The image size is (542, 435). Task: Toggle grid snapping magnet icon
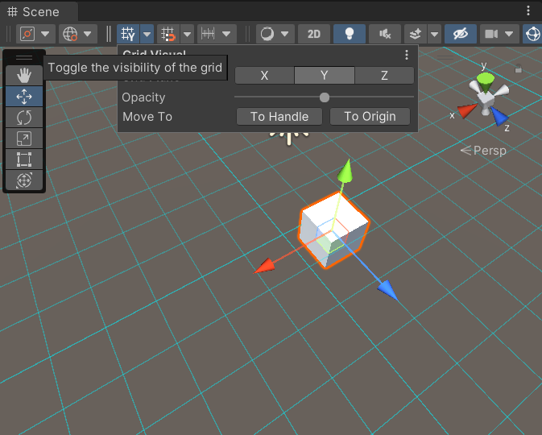[x=168, y=34]
